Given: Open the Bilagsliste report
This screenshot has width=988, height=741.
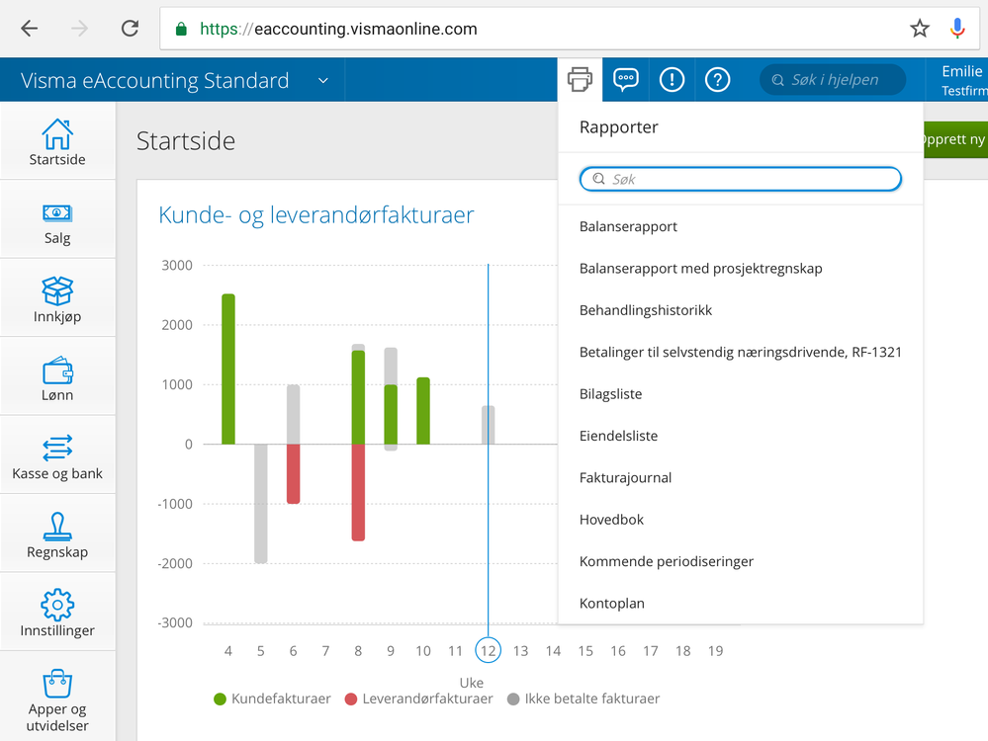Looking at the screenshot, I should coord(610,394).
